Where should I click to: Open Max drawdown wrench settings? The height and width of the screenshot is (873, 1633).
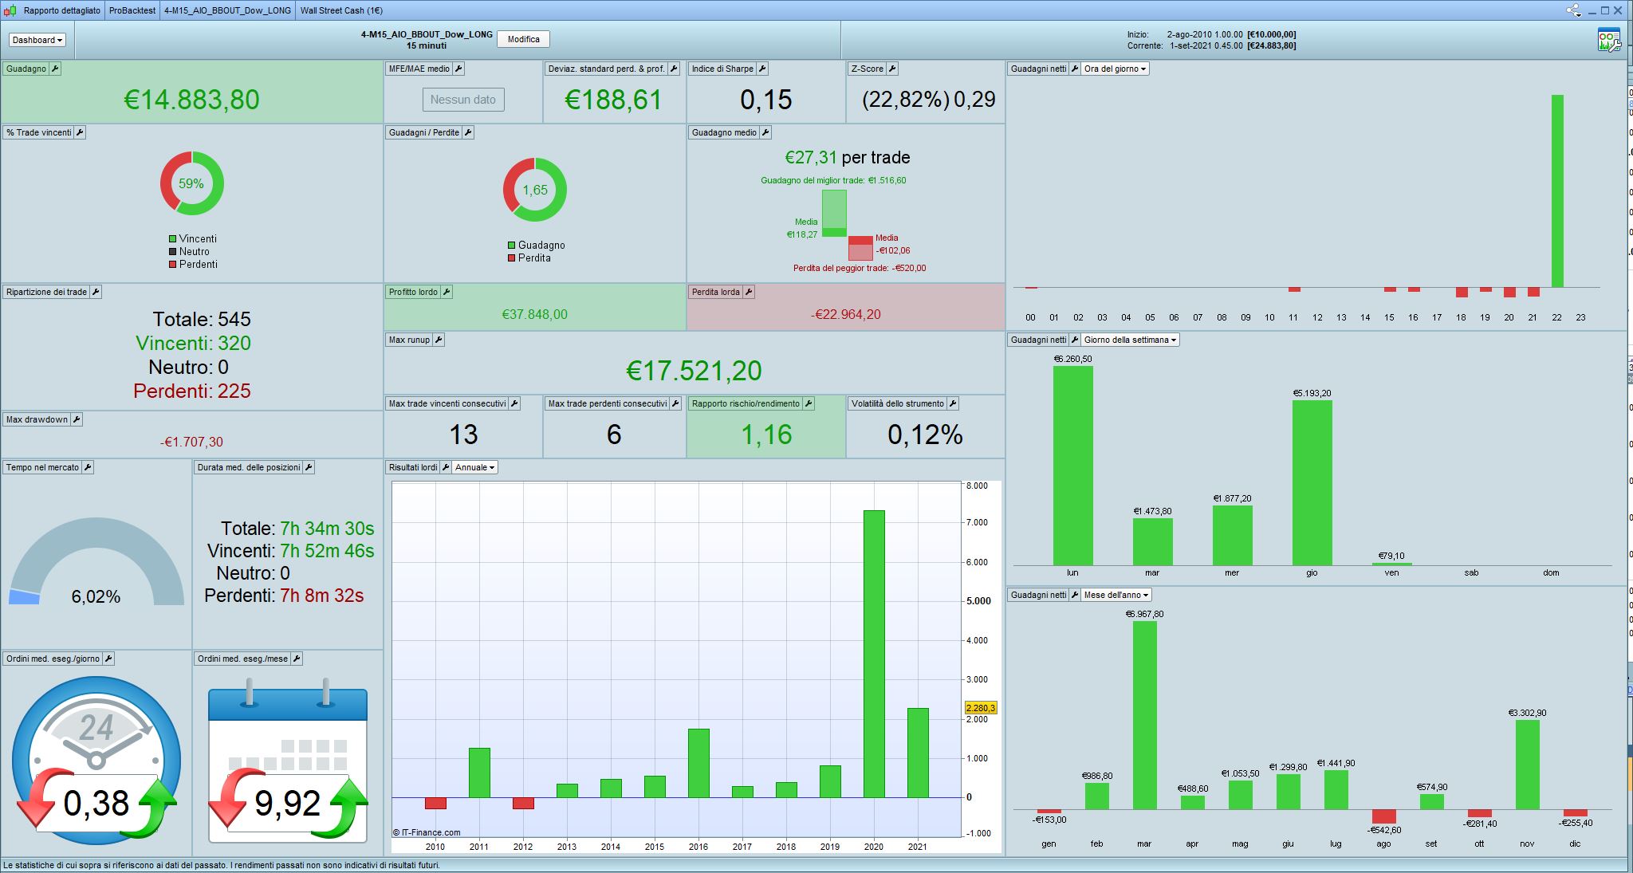[x=77, y=419]
